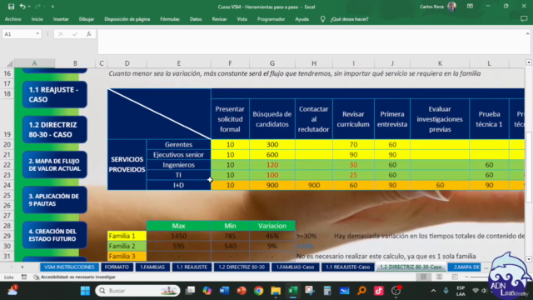Select the row 22 header

(7, 165)
